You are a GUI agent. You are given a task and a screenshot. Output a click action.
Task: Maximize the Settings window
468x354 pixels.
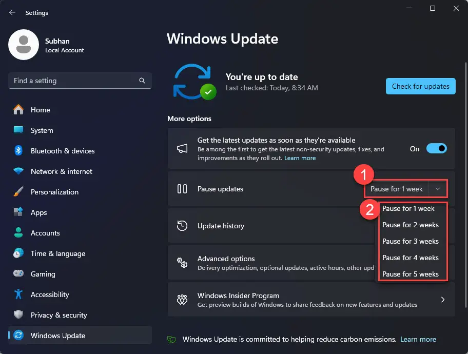432,8
